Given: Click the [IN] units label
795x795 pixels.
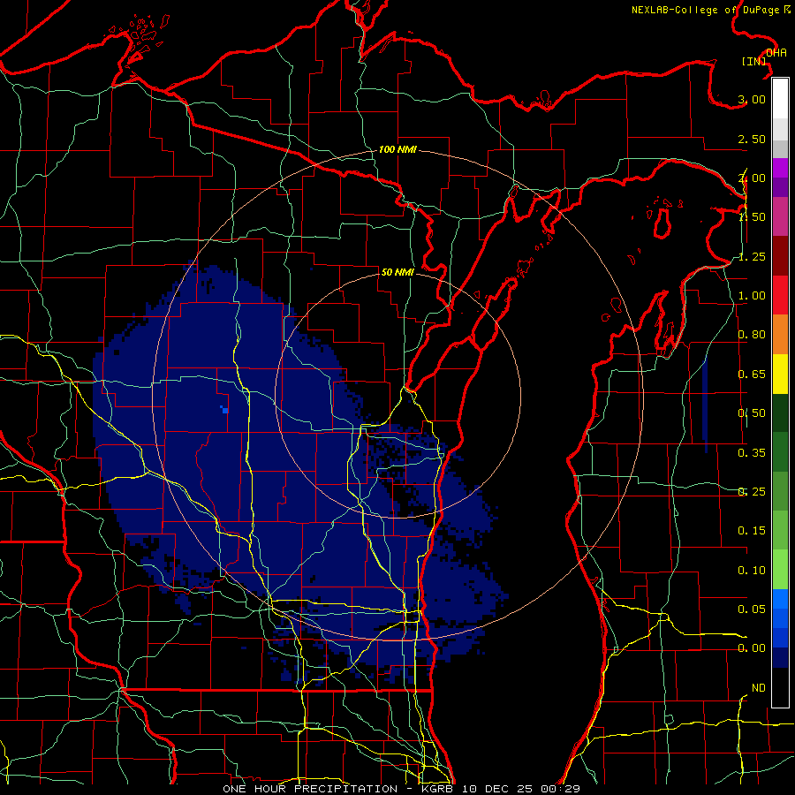Looking at the screenshot, I should pyautogui.click(x=754, y=61).
